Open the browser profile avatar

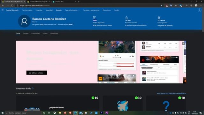point(196,5)
